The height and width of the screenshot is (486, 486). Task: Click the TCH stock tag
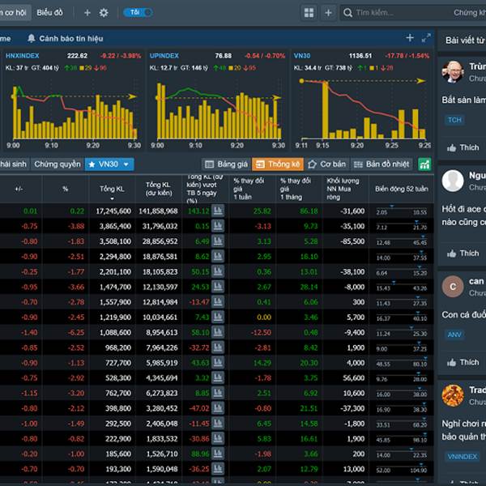(454, 120)
